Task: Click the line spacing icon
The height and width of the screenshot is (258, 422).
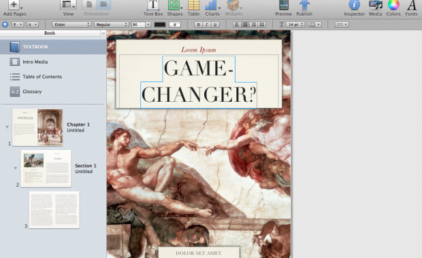Action: coord(281,24)
